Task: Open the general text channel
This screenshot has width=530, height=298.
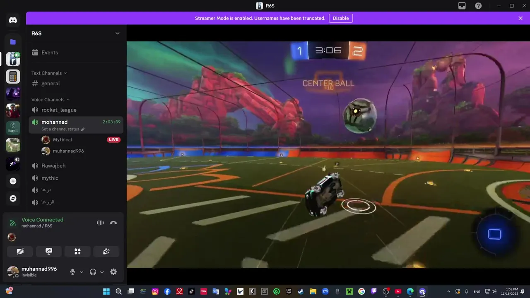Action: pyautogui.click(x=76, y=84)
